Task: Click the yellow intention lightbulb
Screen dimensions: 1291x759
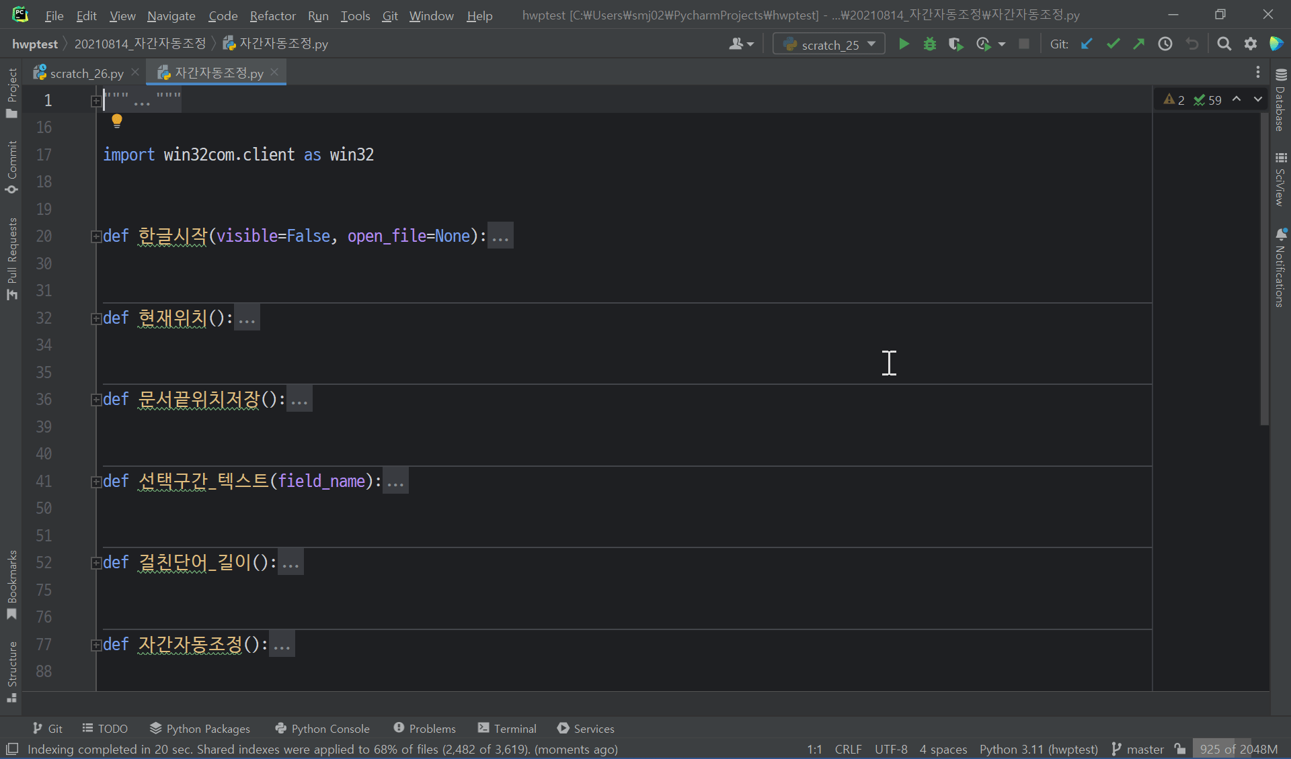Action: tap(117, 121)
